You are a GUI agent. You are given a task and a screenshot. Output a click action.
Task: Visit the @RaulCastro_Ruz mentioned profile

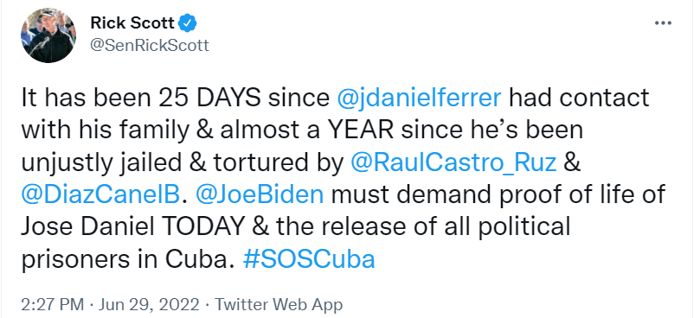pyautogui.click(x=453, y=162)
